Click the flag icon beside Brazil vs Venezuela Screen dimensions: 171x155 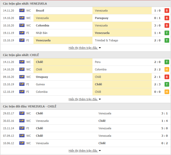click(22, 11)
